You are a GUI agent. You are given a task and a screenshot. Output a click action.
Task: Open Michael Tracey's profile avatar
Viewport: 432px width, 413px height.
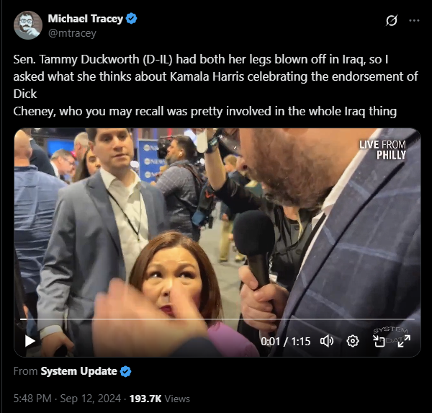pos(28,25)
